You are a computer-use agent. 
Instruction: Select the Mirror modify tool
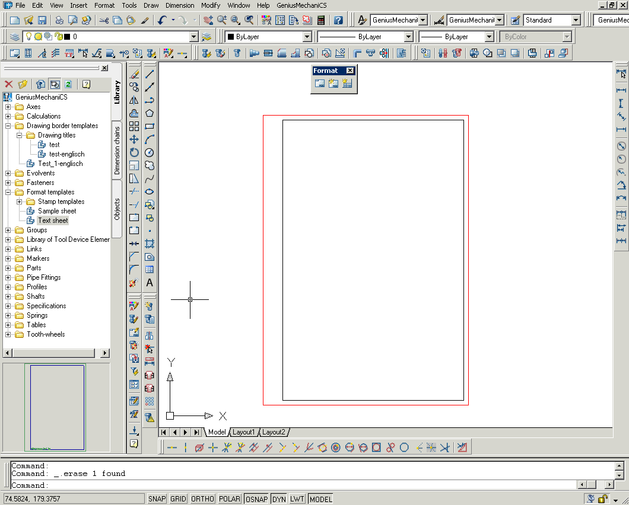134,100
